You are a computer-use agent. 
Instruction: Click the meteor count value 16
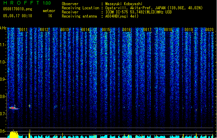[50, 16]
